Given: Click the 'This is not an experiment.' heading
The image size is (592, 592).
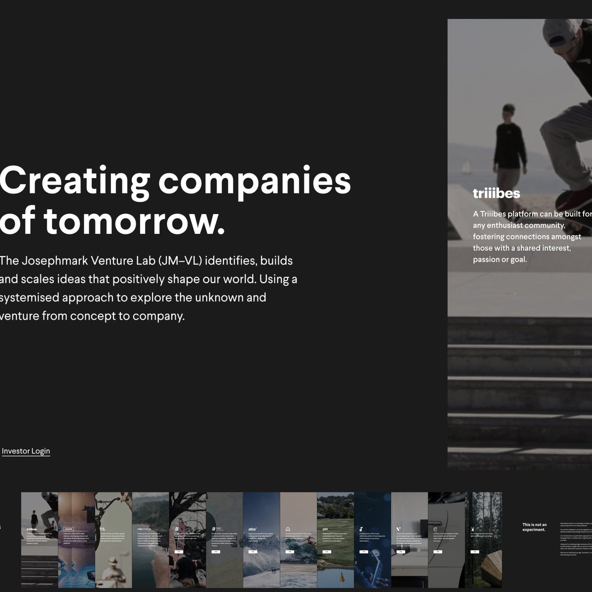Looking at the screenshot, I should (x=534, y=527).
